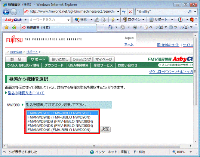The width and height of the screenshot is (200, 157).
Task: Open the ダウンロード menu item
Action: pyautogui.click(x=54, y=65)
